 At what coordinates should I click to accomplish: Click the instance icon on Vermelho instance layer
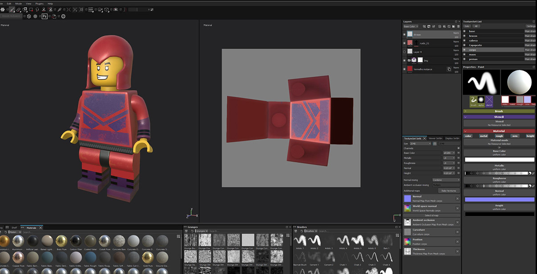click(449, 69)
